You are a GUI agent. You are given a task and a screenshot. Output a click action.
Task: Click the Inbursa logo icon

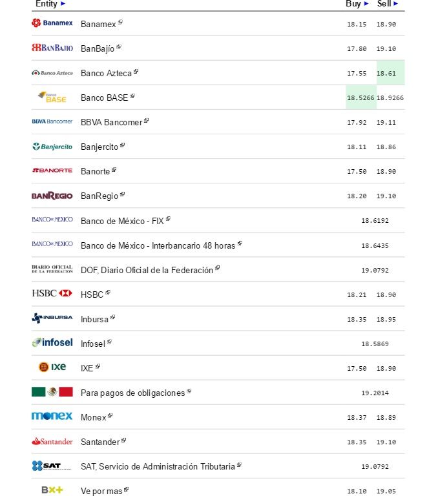(52, 318)
